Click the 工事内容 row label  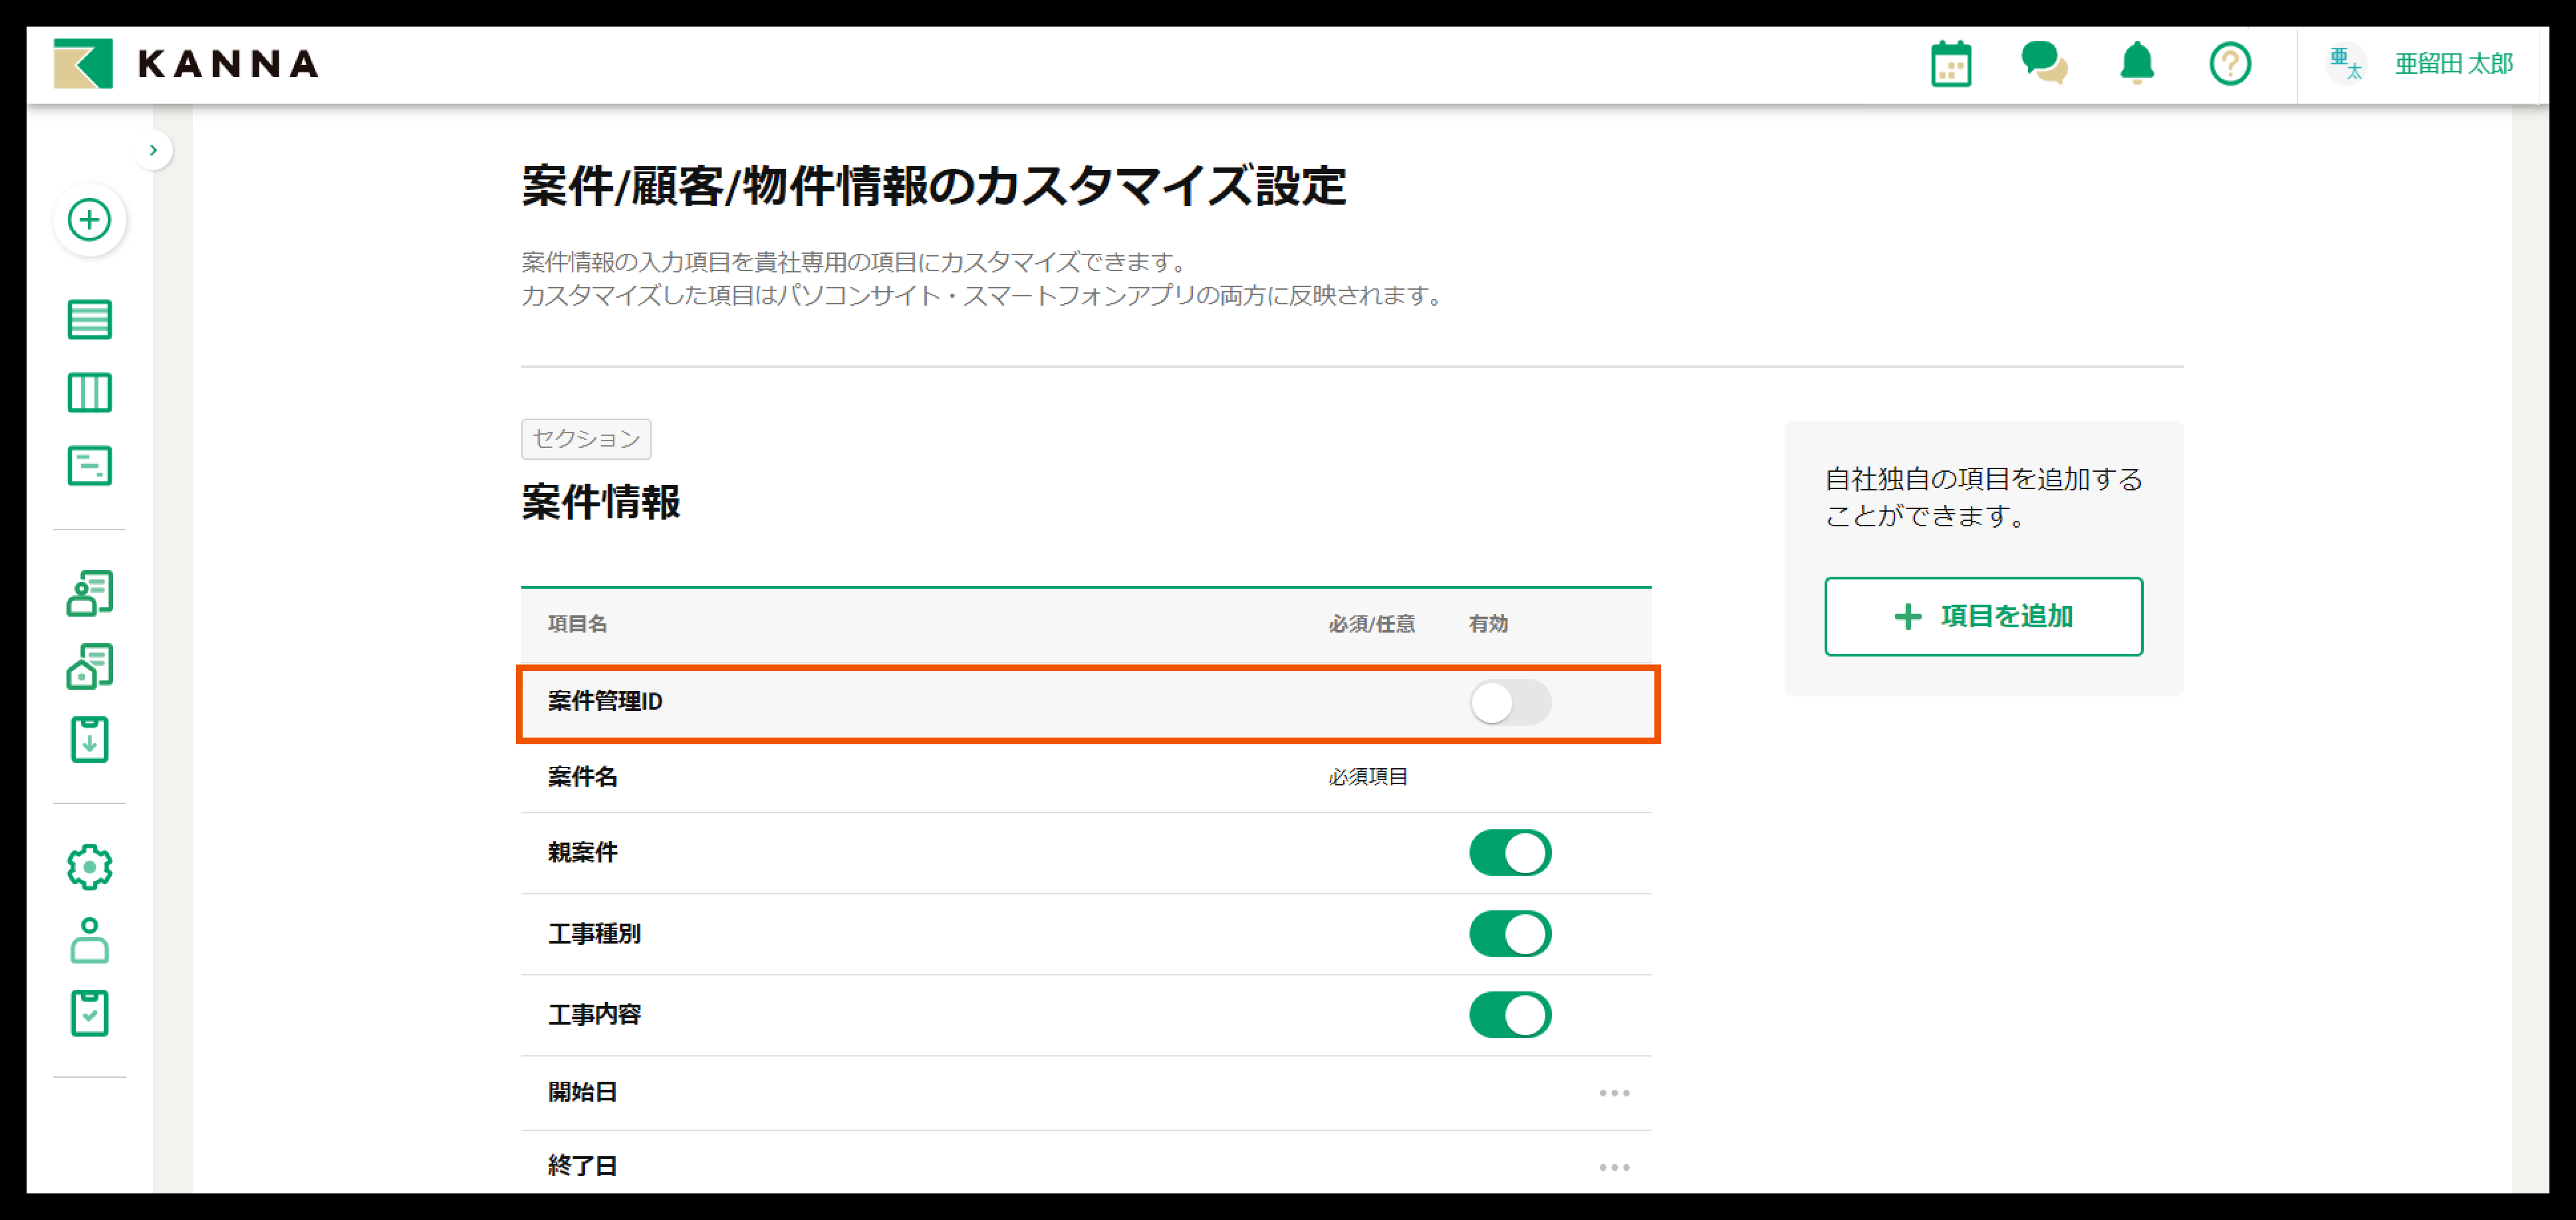click(x=594, y=1014)
